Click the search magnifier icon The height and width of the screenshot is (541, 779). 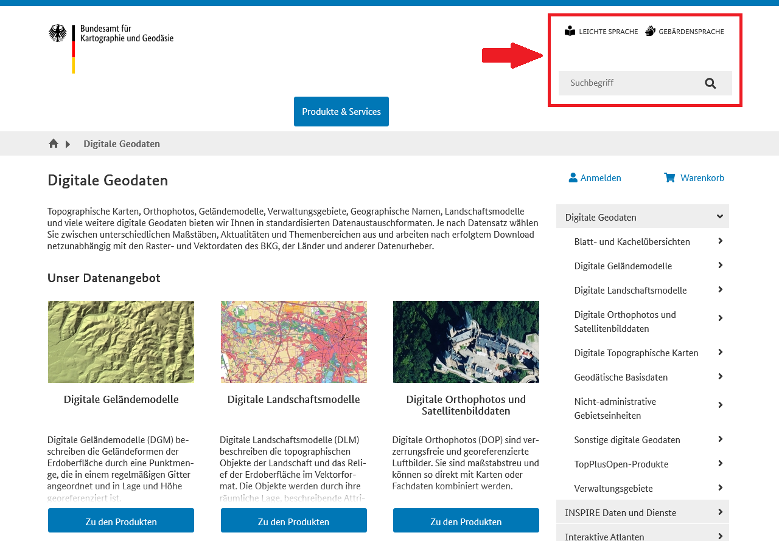tap(710, 83)
